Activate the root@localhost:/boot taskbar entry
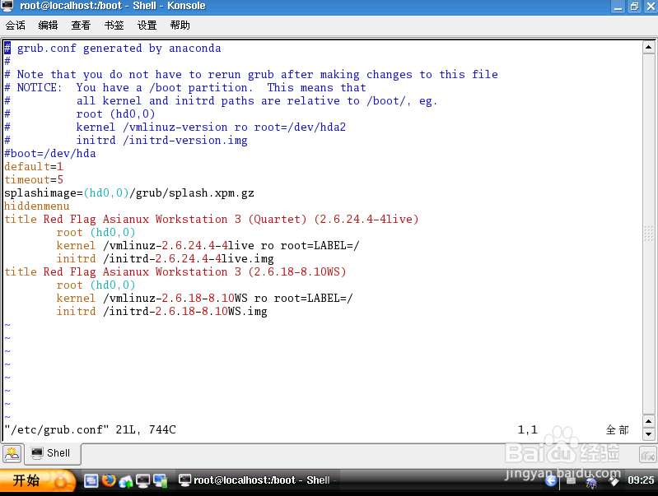This screenshot has height=496, width=658. (x=257, y=480)
